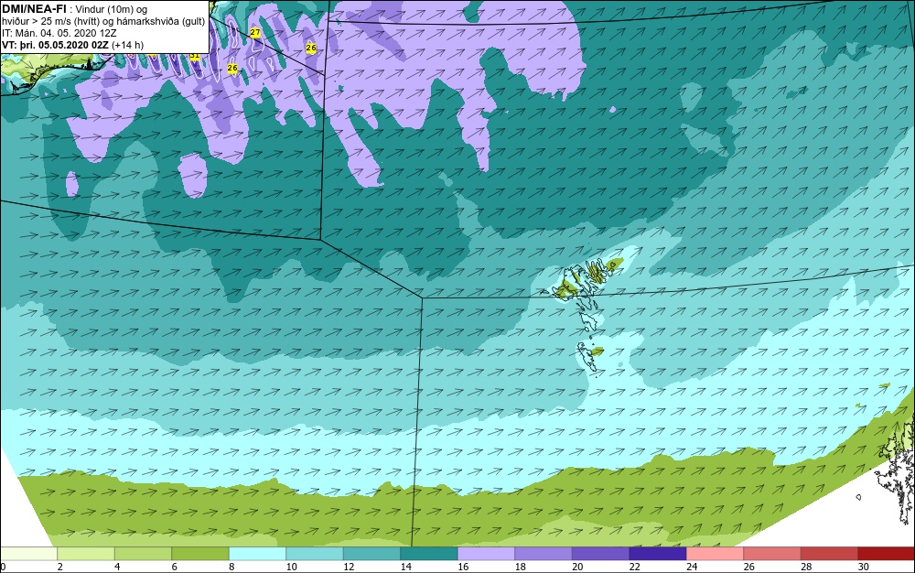Click the yellow 31 gust label
Image resolution: width=915 pixels, height=573 pixels.
[195, 56]
